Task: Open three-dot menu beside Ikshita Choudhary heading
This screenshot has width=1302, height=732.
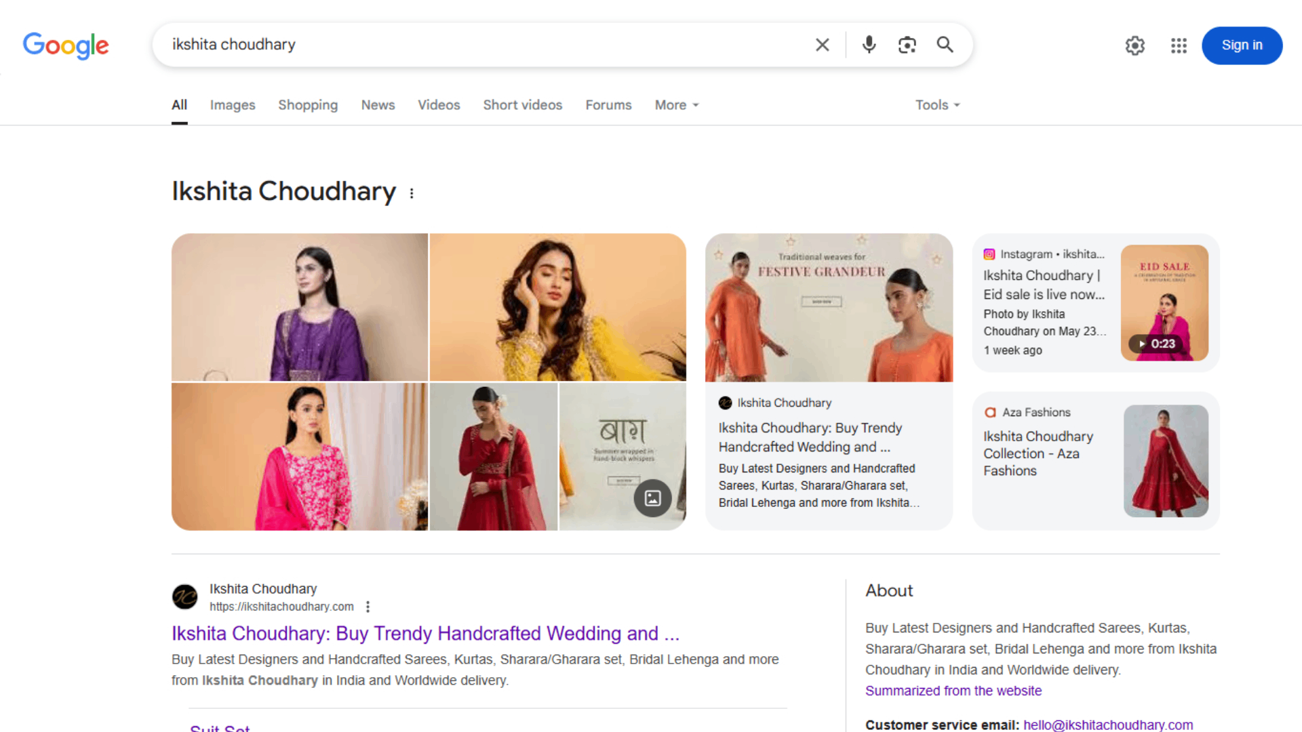Action: coord(412,193)
